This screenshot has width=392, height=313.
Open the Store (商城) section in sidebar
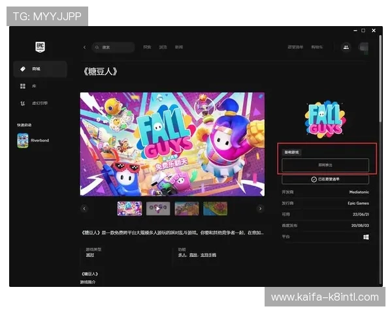40,69
